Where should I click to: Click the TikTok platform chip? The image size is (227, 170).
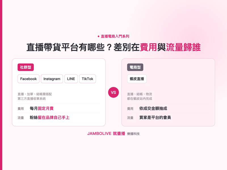pos(87,79)
